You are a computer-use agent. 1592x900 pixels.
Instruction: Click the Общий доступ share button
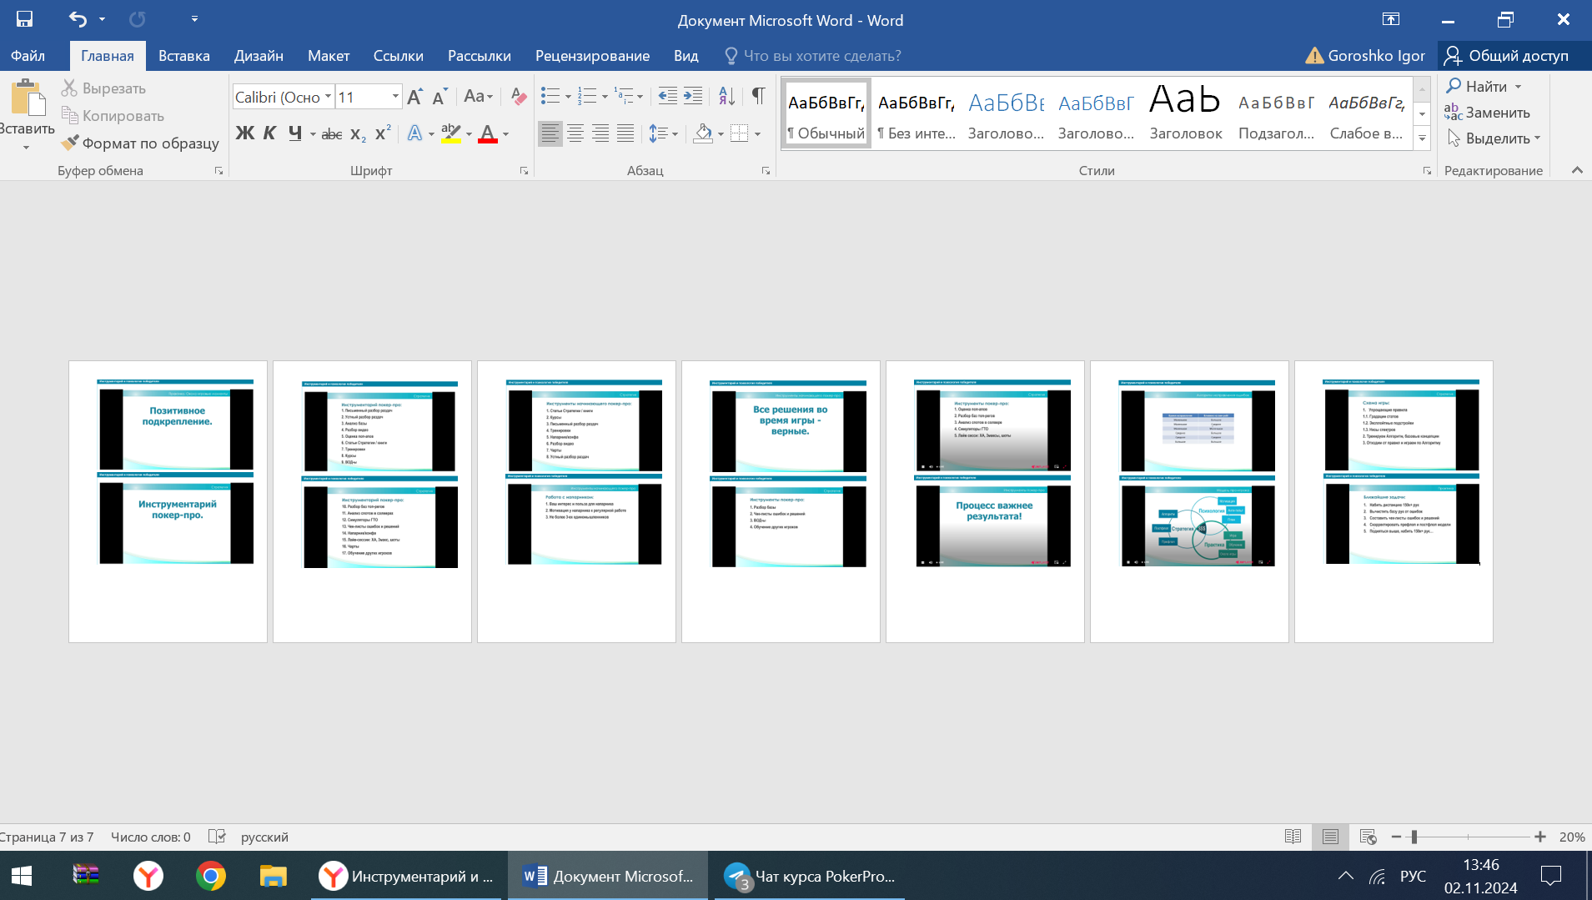pos(1507,56)
